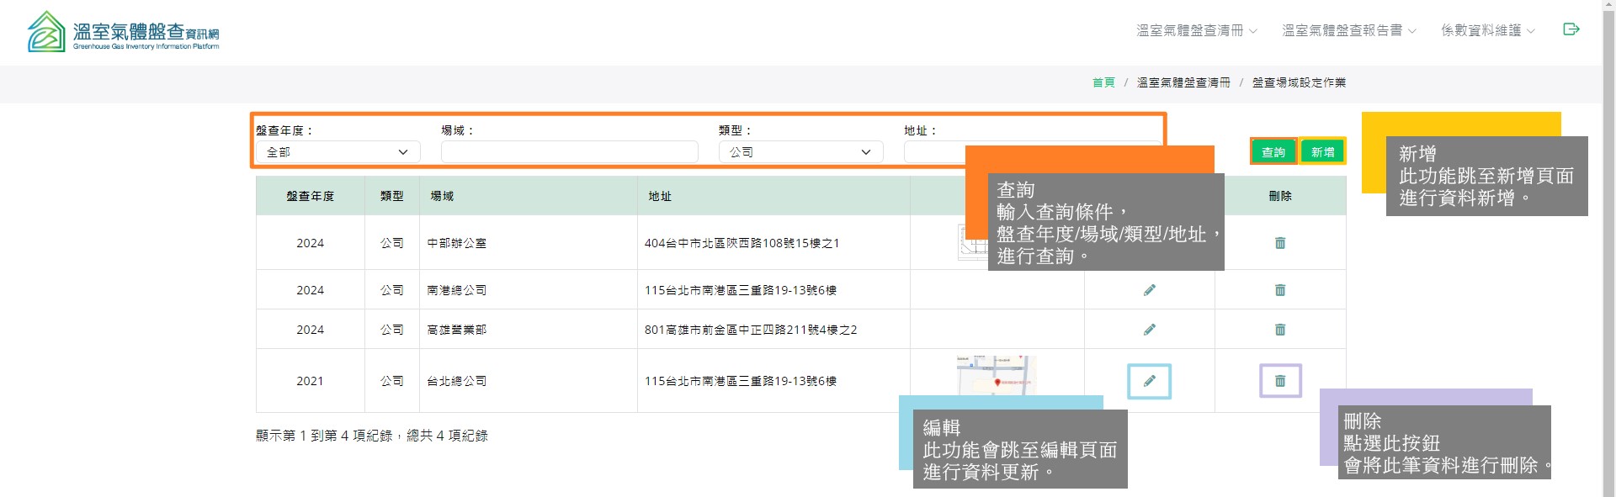Edit the 南港總公司 record using the pencil icon
This screenshot has height=497, width=1616.
pos(1149,290)
